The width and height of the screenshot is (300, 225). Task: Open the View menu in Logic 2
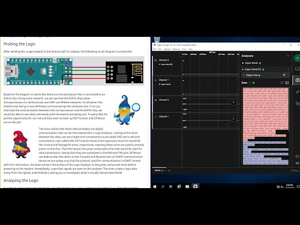coord(184,49)
